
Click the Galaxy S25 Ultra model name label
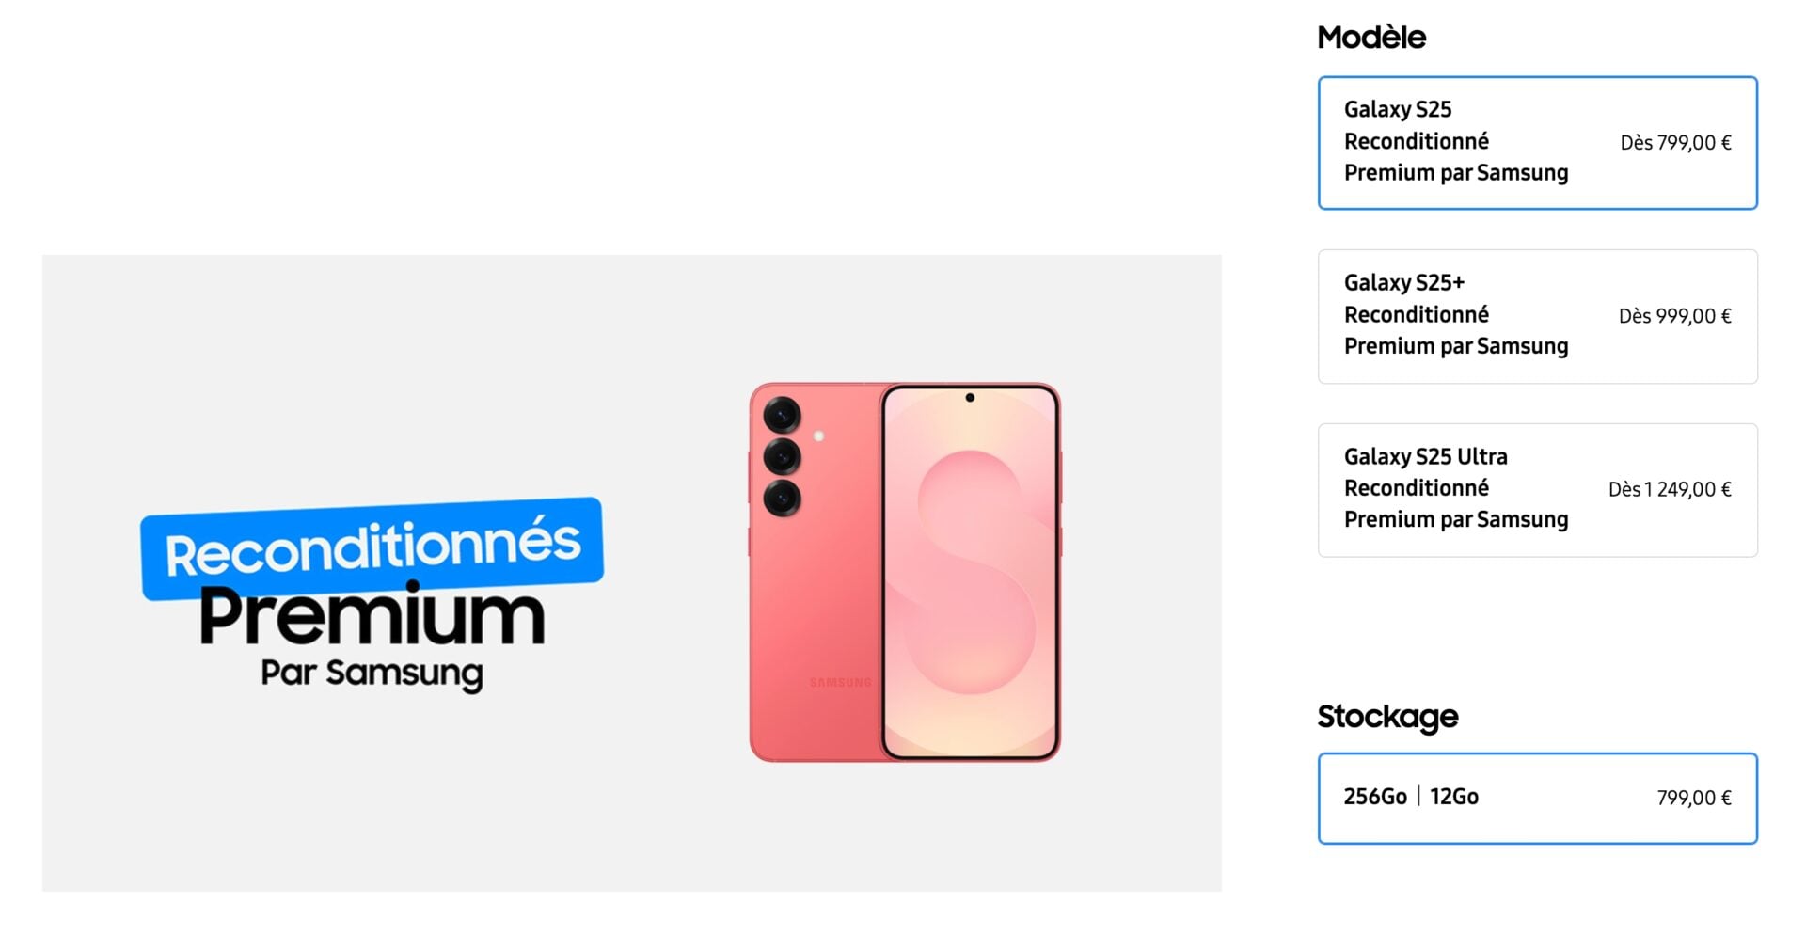[x=1424, y=456]
